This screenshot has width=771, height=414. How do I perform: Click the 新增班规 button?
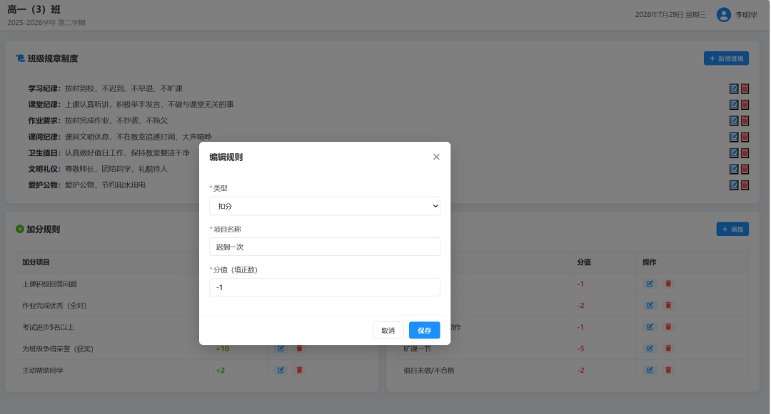(x=726, y=58)
